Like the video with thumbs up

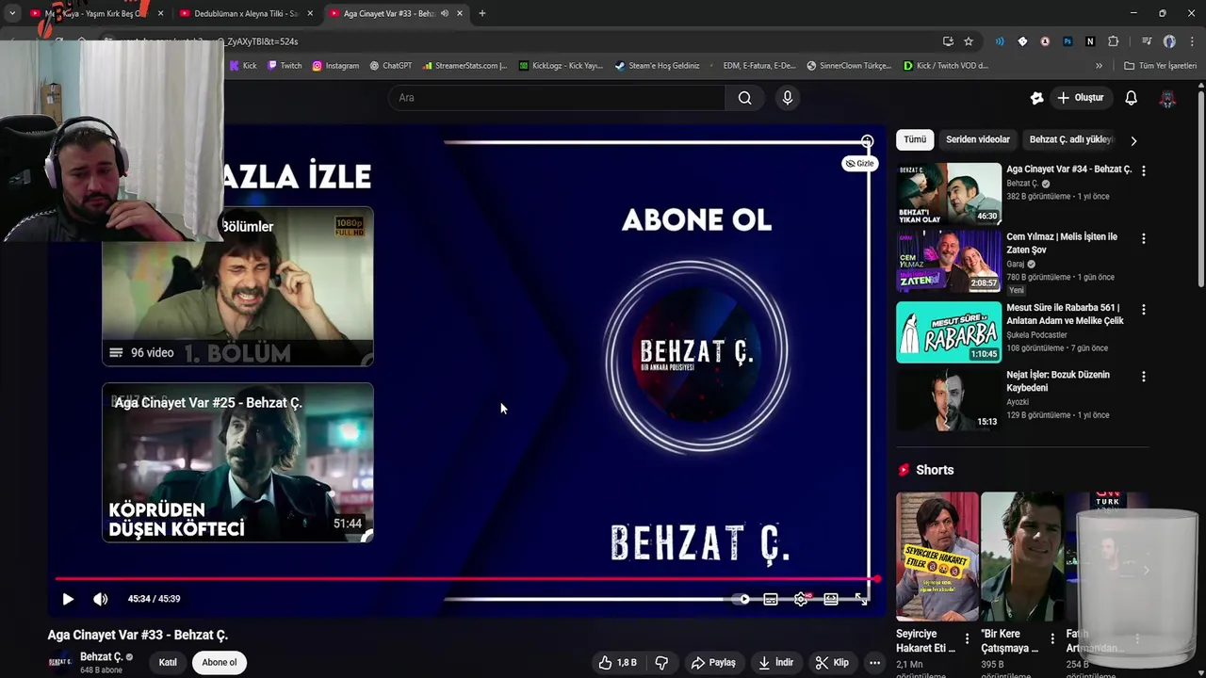point(618,663)
